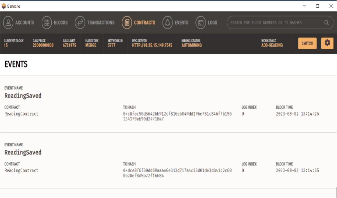Click the Events bell icon
Image resolution: width=337 pixels, height=198 pixels.
167,23
